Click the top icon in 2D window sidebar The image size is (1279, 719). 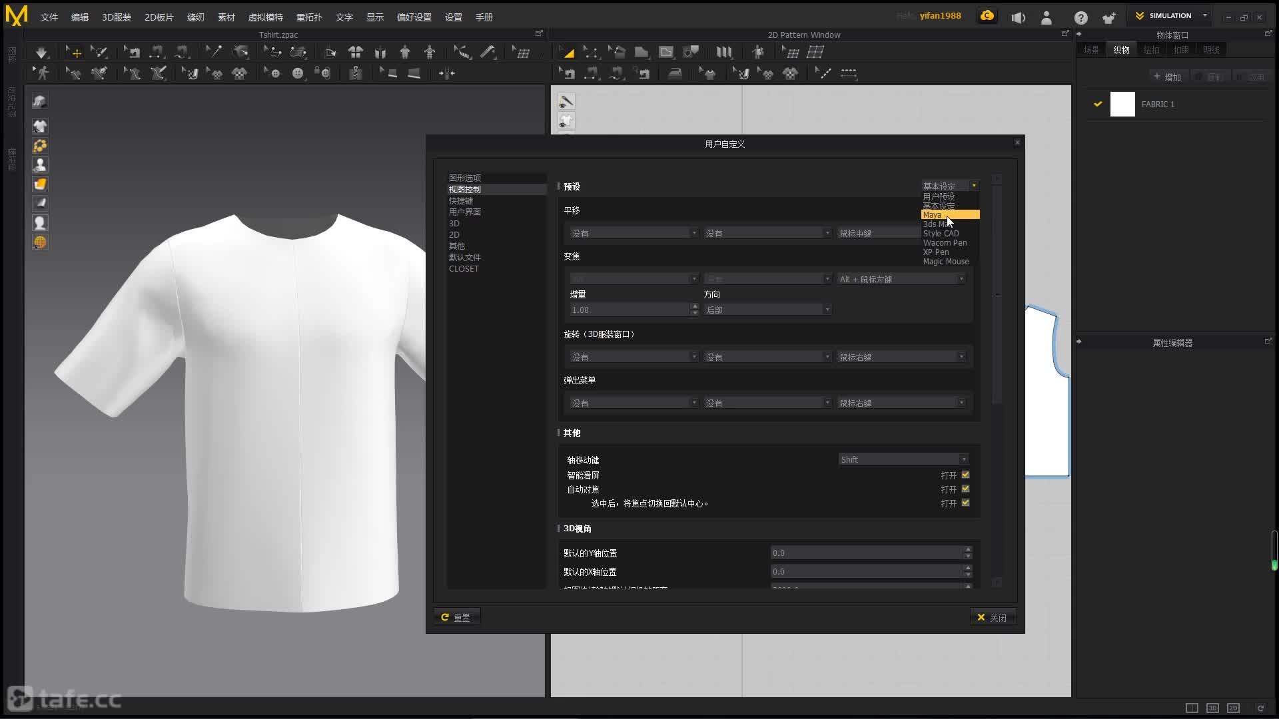coord(566,101)
